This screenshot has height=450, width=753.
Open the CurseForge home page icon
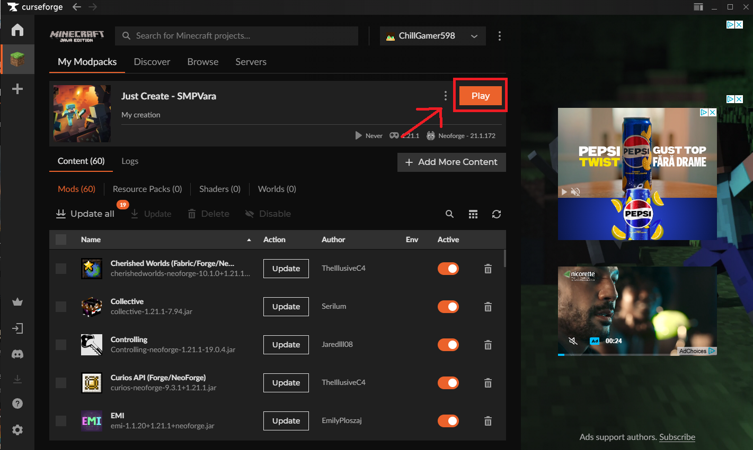[x=17, y=30]
